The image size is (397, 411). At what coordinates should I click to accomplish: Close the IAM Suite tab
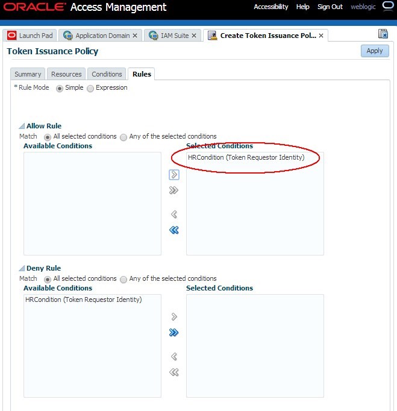click(x=194, y=36)
